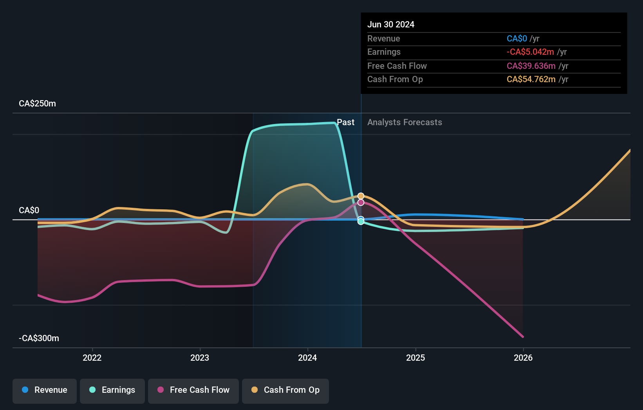
Task: Select the teal Earnings data marker
Action: click(361, 221)
